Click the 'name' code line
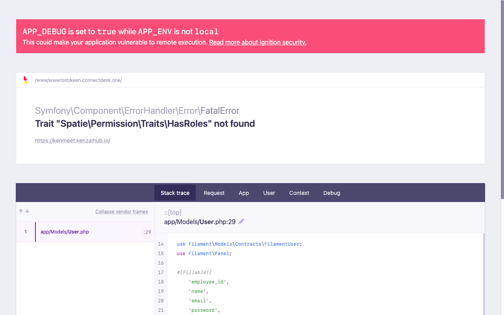Screen dimensions: 504x315 [x=198, y=291]
